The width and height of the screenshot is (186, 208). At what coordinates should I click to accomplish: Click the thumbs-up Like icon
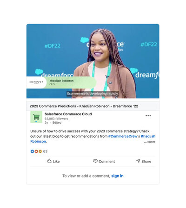pyautogui.click(x=49, y=161)
